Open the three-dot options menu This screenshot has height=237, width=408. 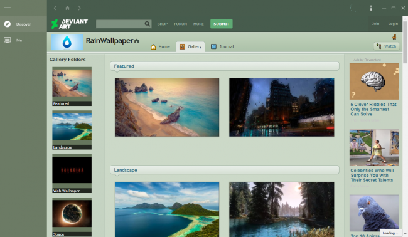(371, 8)
